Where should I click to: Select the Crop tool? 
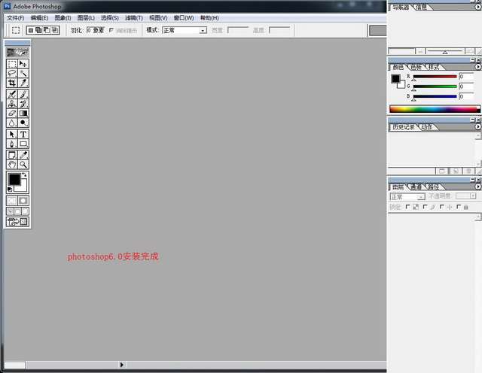point(12,83)
